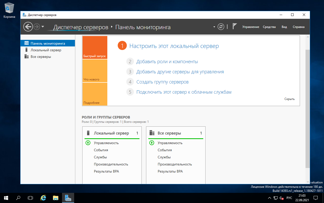The width and height of the screenshot is (324, 203).
Task: Open Производительность in the Все серверы tile
Action: tap(175, 164)
